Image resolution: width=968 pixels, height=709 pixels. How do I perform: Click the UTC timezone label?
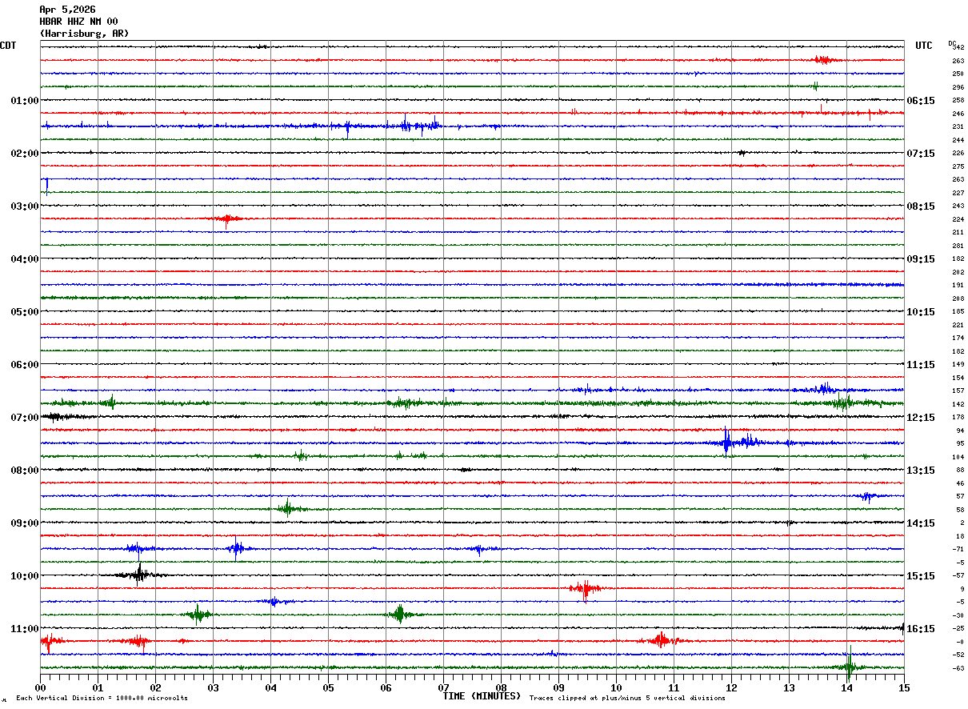pos(924,46)
